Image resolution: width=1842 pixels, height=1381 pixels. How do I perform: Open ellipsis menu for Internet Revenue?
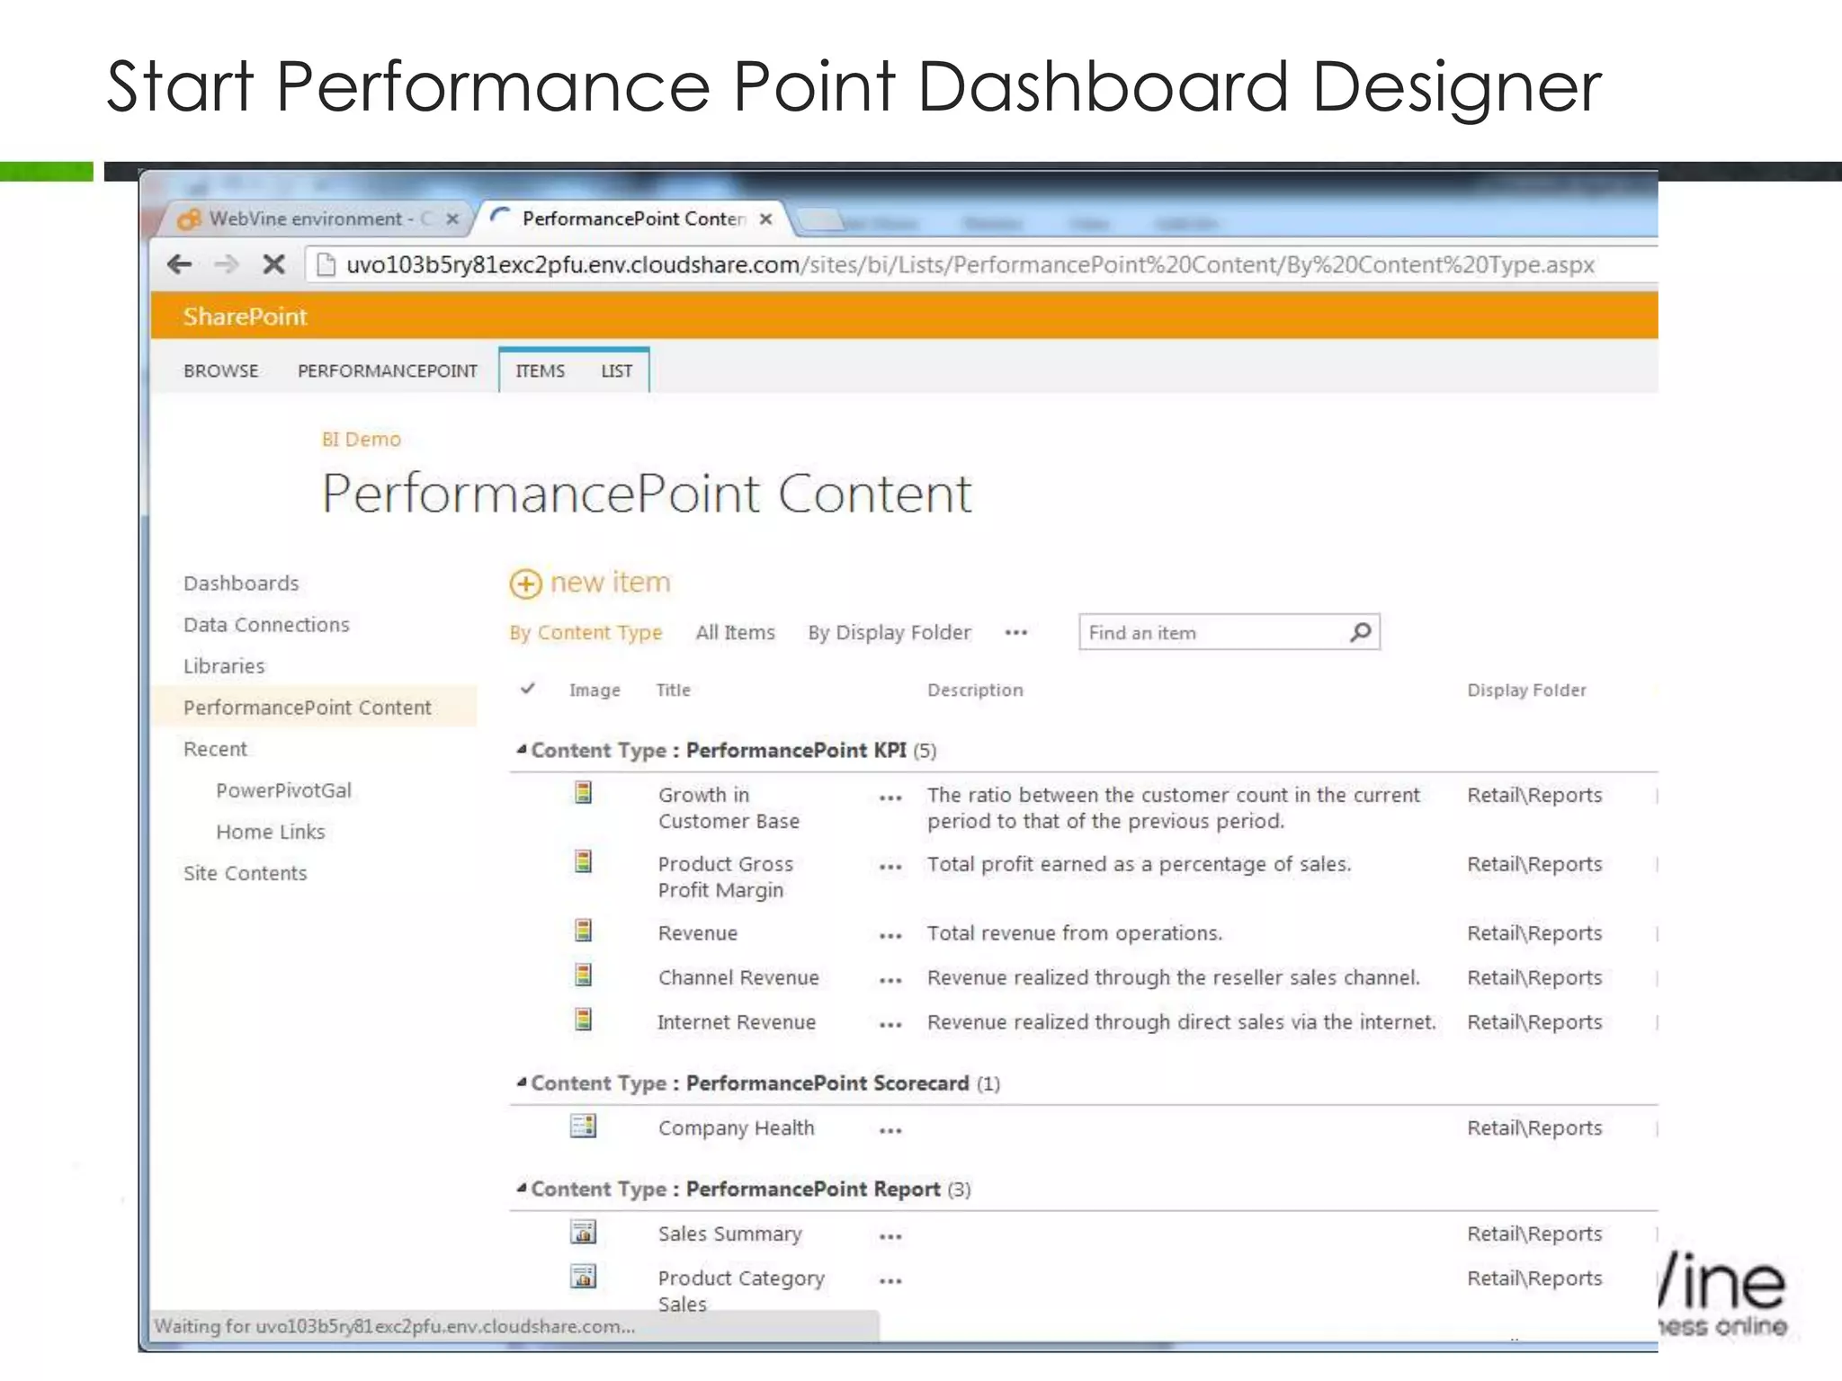tap(890, 1026)
